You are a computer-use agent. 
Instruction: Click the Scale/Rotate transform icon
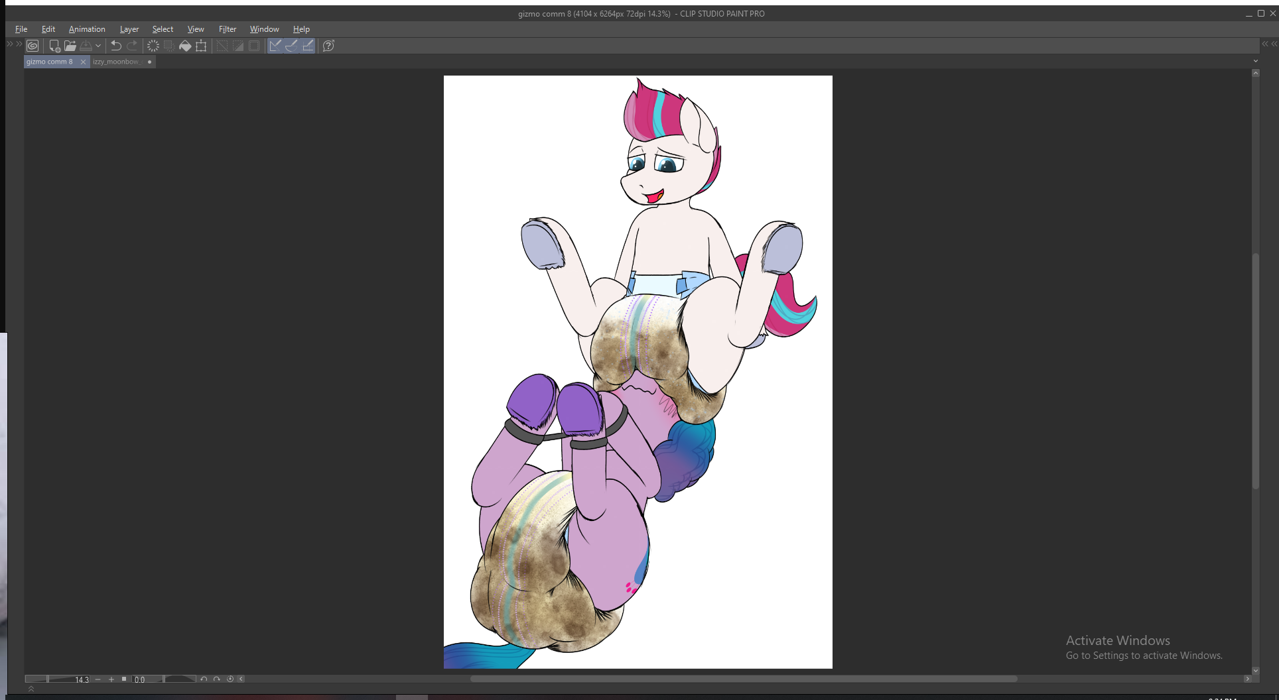pyautogui.click(x=201, y=46)
